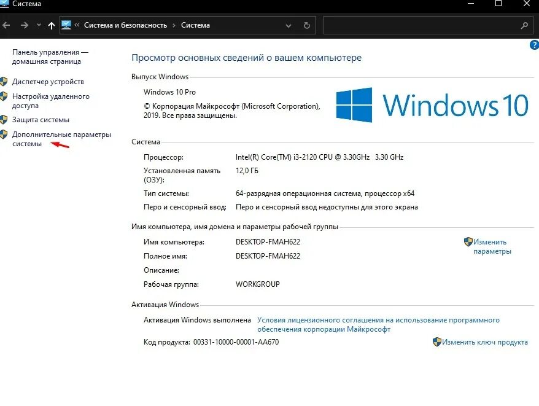Refresh the System page
Screen dimensions: 539x406
306,25
